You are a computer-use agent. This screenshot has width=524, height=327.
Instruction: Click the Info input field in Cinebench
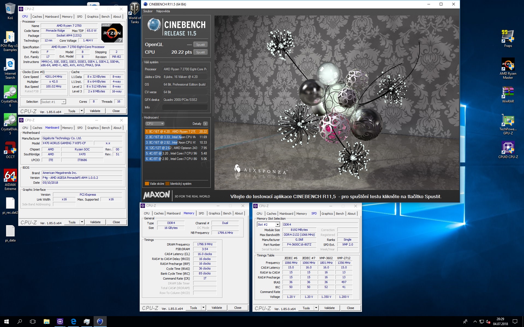tap(185, 107)
